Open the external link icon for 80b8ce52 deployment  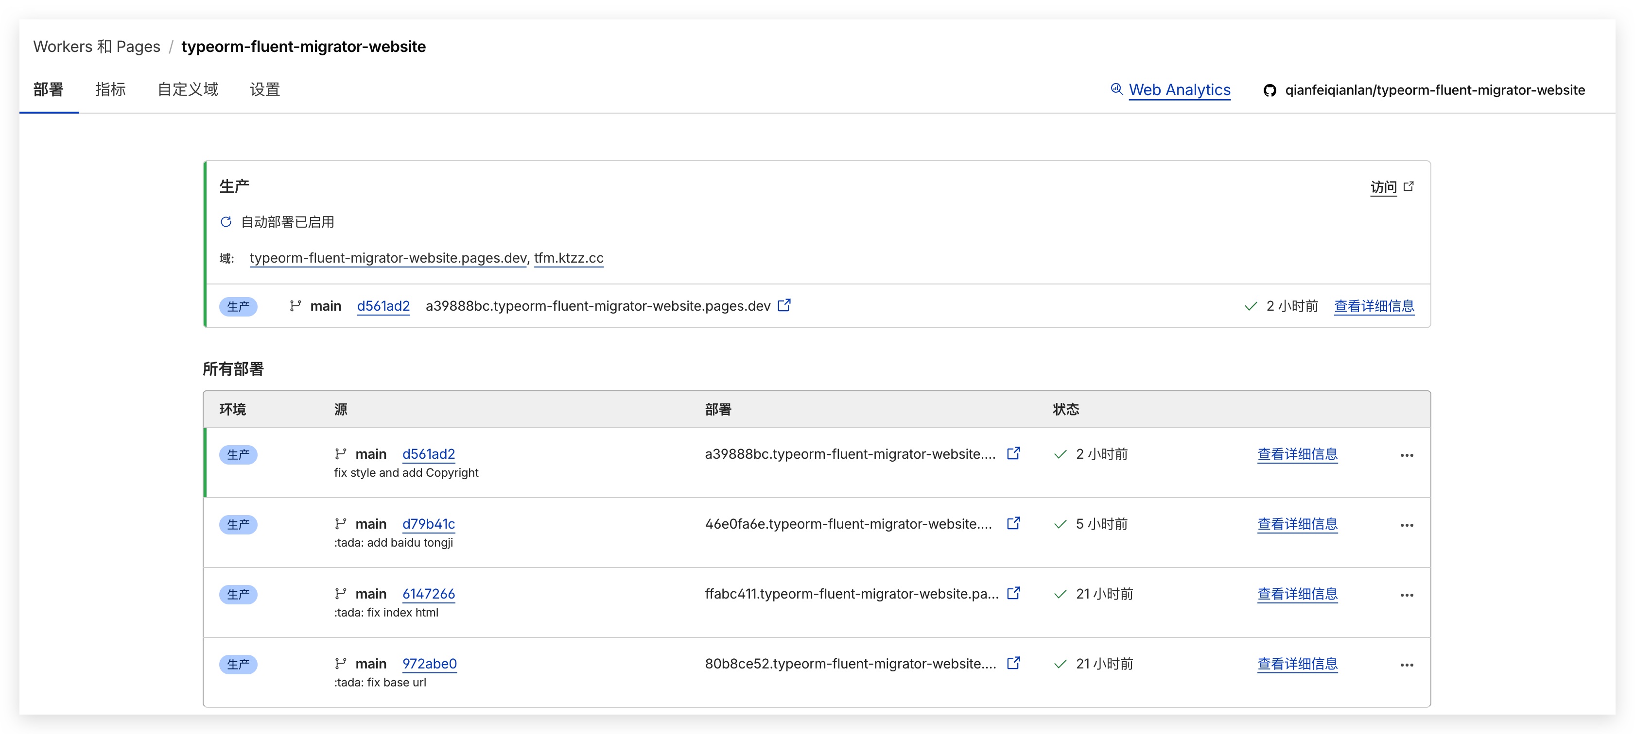[x=1014, y=663]
